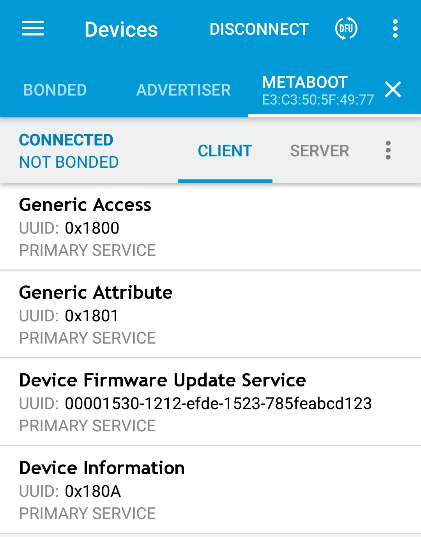Open the hamburger navigation menu
This screenshot has width=421, height=537.
pyautogui.click(x=33, y=29)
